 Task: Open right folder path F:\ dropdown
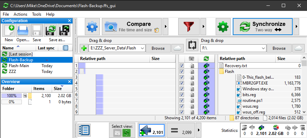tap(263, 48)
